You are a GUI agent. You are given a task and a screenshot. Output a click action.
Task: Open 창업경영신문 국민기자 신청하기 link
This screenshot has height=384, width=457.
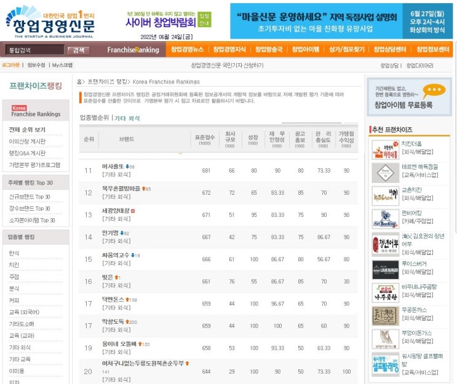tap(227, 65)
